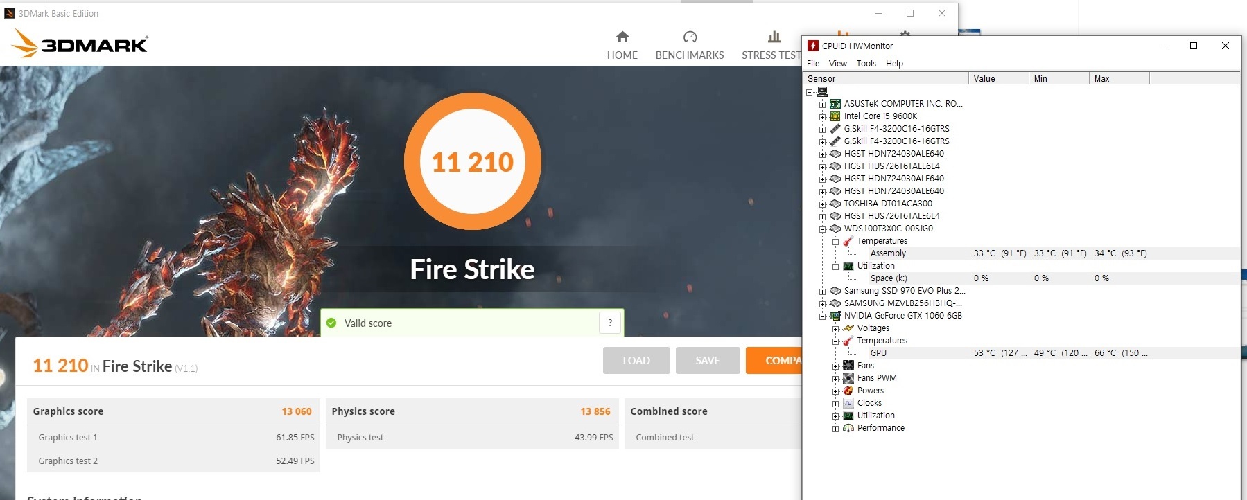1247x500 pixels.
Task: Click the orange COMPARE button
Action: click(774, 360)
